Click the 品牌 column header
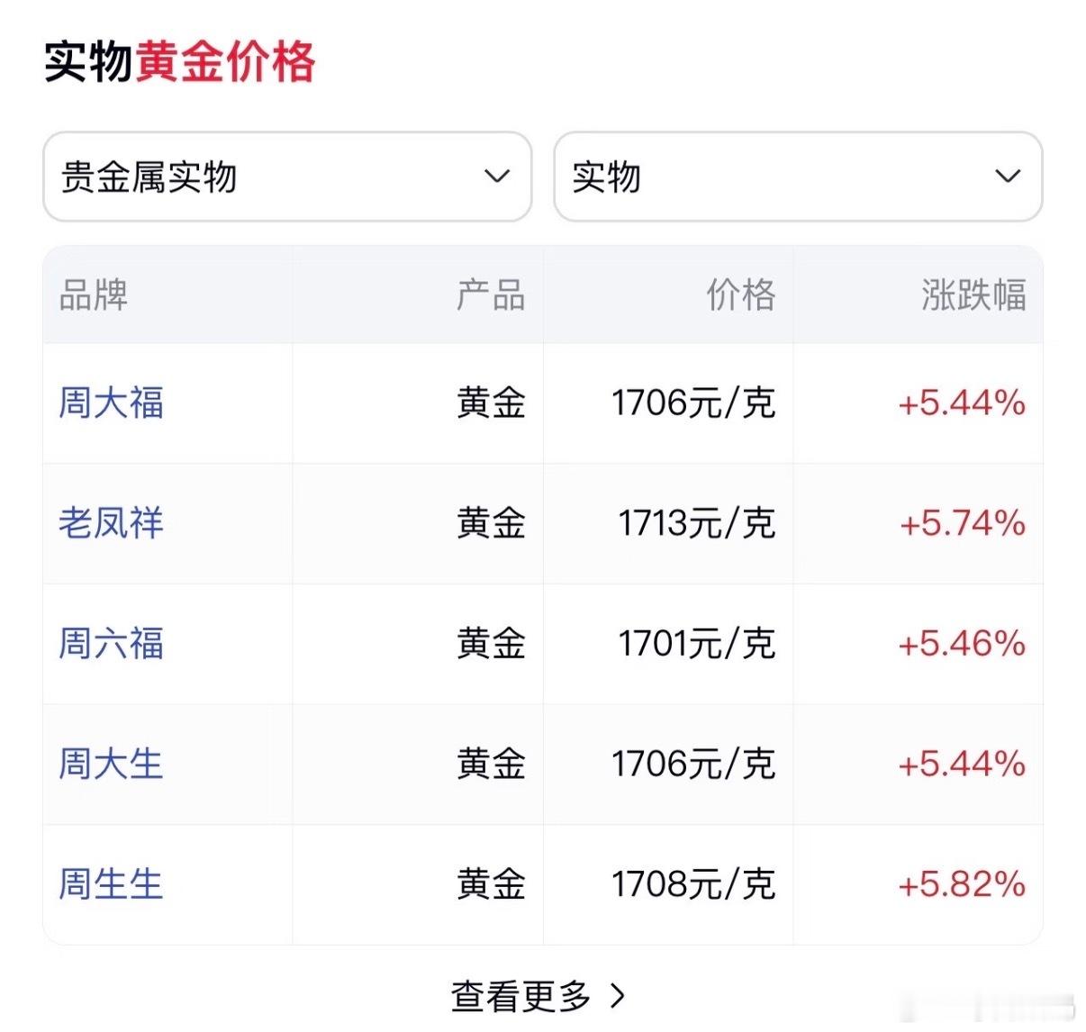1086x1032 pixels. 94,295
